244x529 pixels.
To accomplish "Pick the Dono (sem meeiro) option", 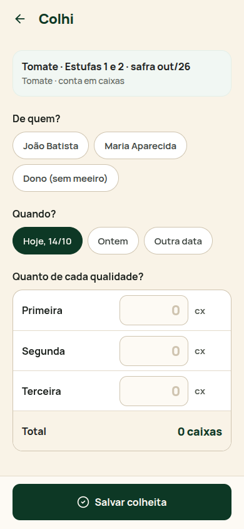I will (x=66, y=178).
